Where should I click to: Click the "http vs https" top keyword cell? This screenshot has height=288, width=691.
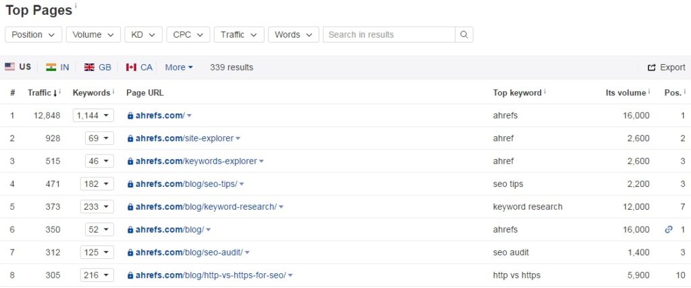click(x=516, y=275)
